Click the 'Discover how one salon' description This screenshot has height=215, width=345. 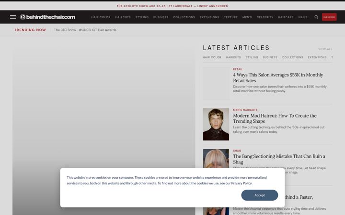[280, 89]
